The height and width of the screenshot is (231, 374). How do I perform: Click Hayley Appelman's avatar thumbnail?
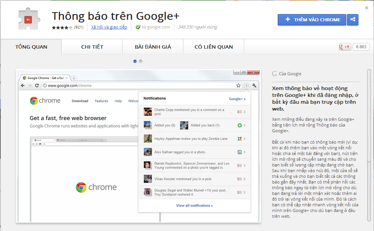pos(148,139)
